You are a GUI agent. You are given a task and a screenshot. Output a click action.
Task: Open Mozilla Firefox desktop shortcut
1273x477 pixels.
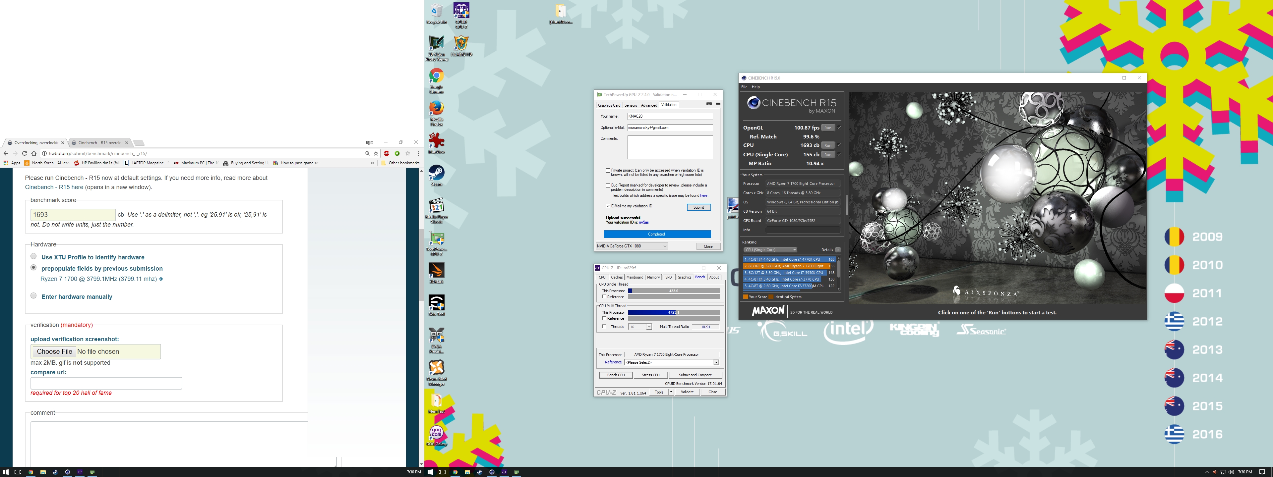coord(436,114)
